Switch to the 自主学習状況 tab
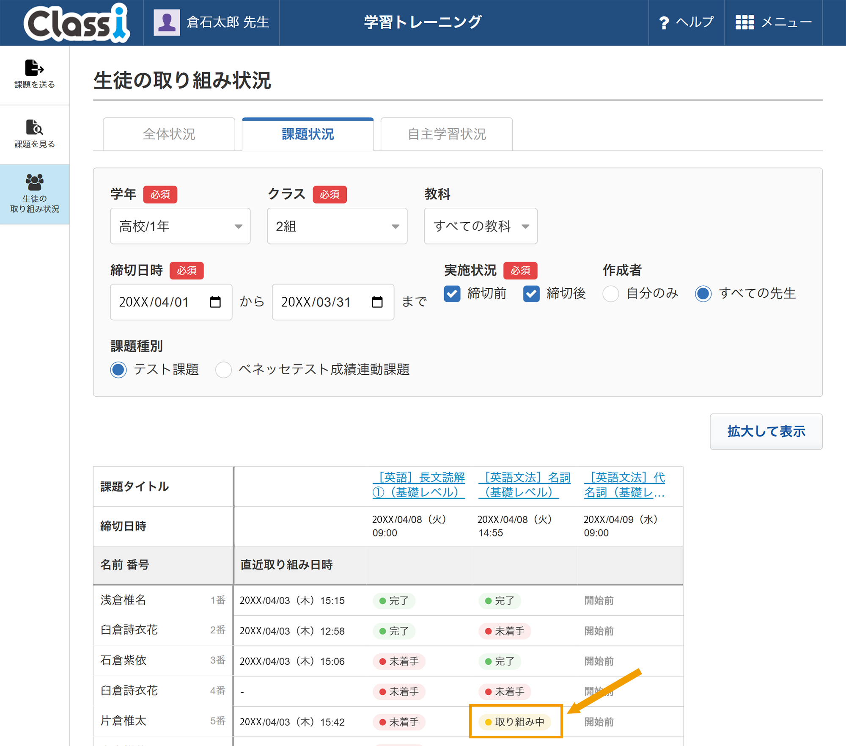This screenshot has width=846, height=746. point(447,134)
